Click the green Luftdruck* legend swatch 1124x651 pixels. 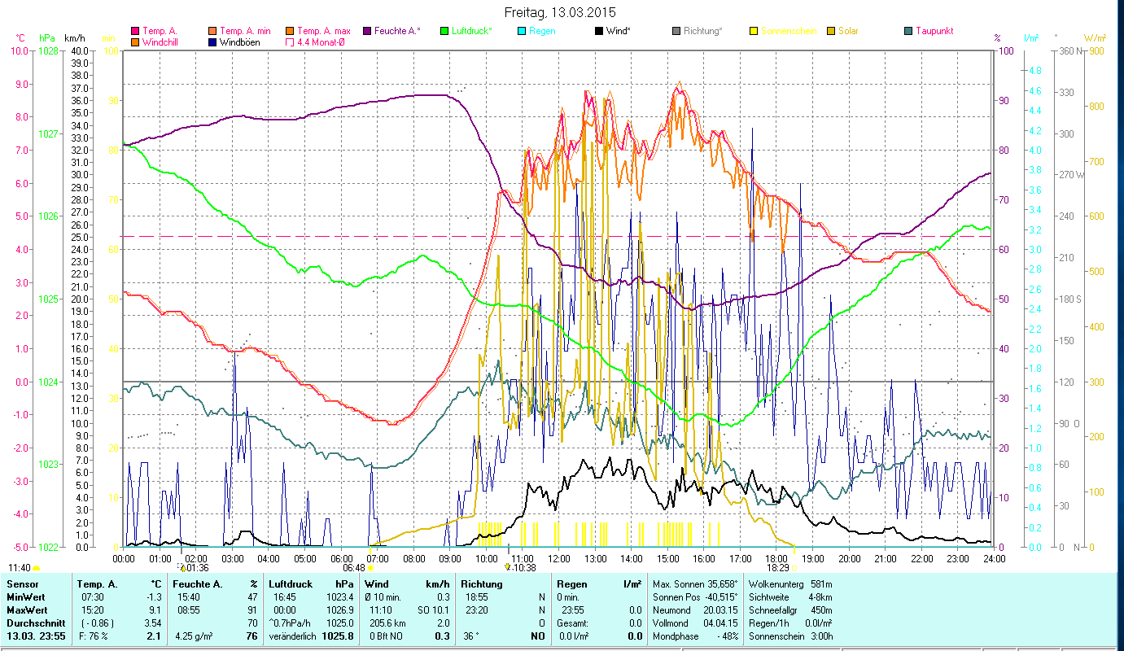click(x=444, y=32)
